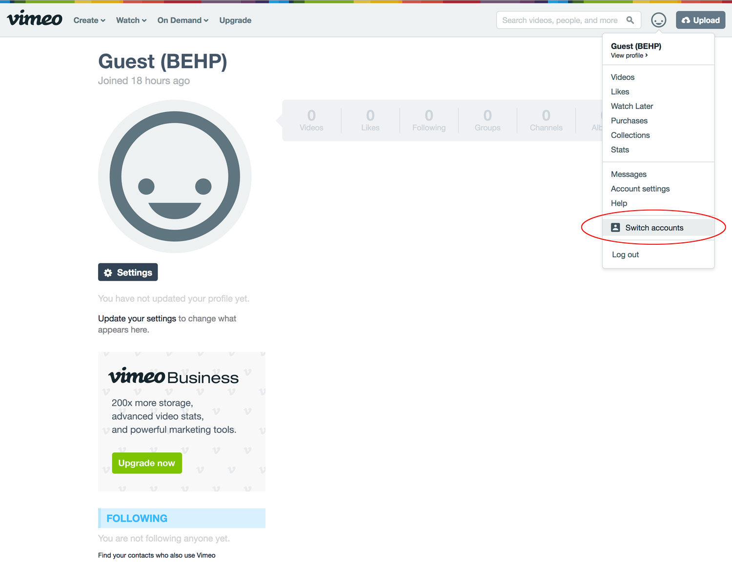
Task: Click Find your contacts who also use Vimeo
Action: pyautogui.click(x=157, y=555)
